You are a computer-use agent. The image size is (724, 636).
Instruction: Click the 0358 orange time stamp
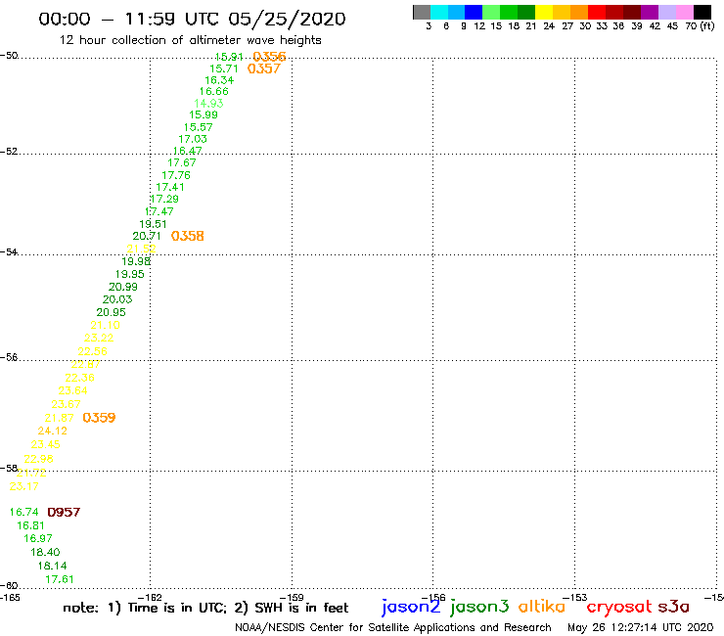188,236
